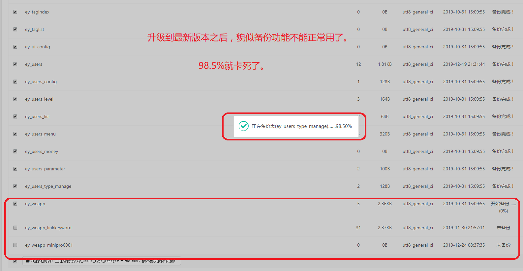Click the 正在备份表 98.50% toast message text
Viewport: 523px width, 271px height.
coord(302,126)
